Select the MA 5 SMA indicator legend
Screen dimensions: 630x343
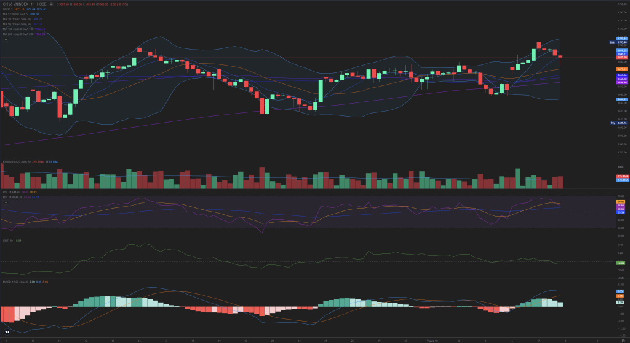point(12,13)
